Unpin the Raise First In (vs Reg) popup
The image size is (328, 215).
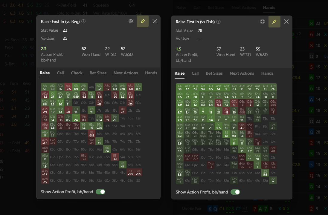142,21
